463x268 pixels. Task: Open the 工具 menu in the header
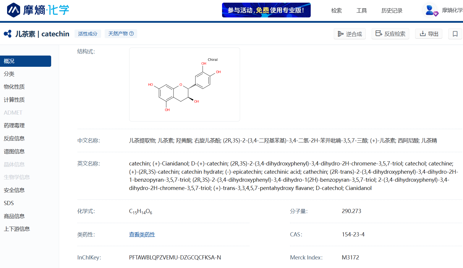click(x=362, y=11)
